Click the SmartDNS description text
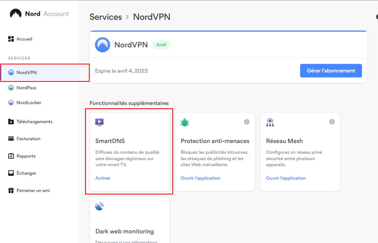The width and height of the screenshot is (378, 243). [x=127, y=159]
